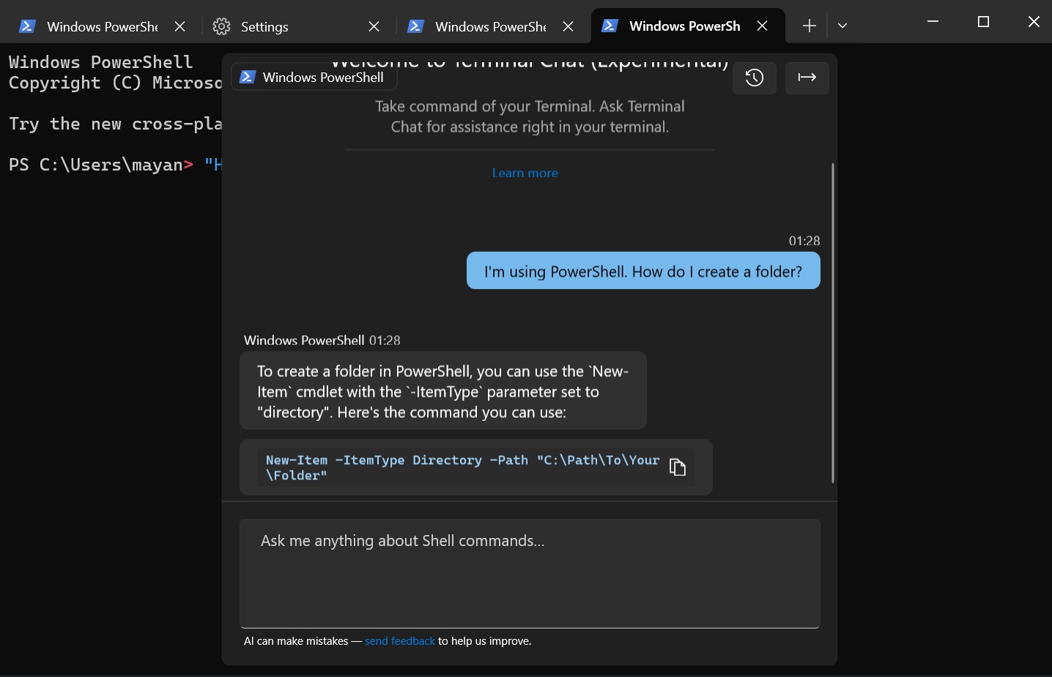Click the PowerShell icon on the active tab
The image size is (1052, 677).
tap(610, 26)
